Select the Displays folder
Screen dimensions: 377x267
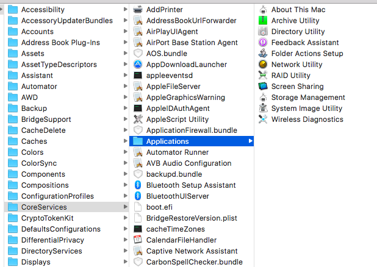point(66,262)
